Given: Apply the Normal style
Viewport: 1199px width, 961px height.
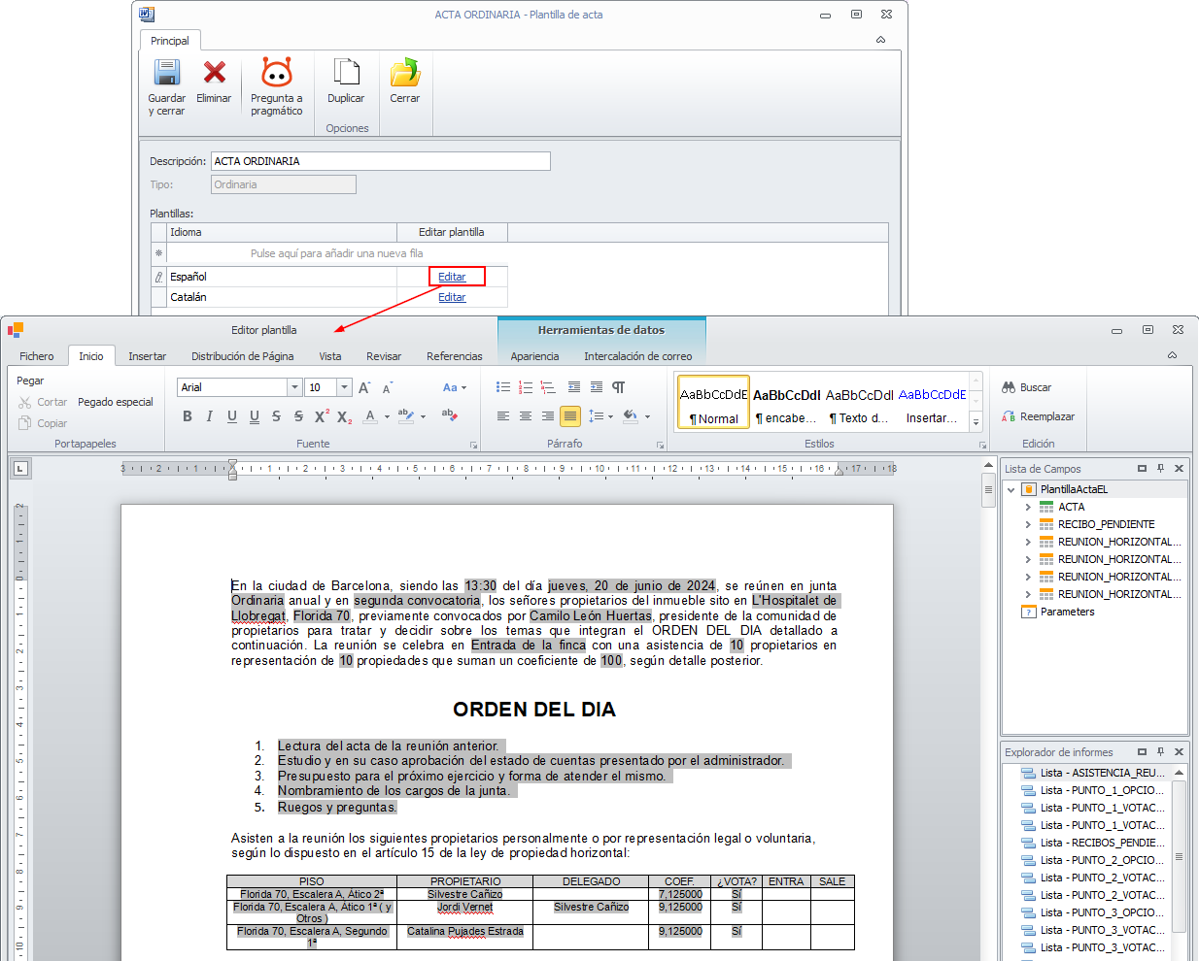Looking at the screenshot, I should (714, 403).
